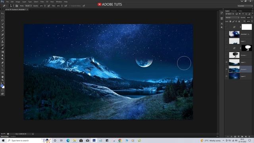The image size is (254, 143).
Task: Create a new layer icon
Action: 246,137
